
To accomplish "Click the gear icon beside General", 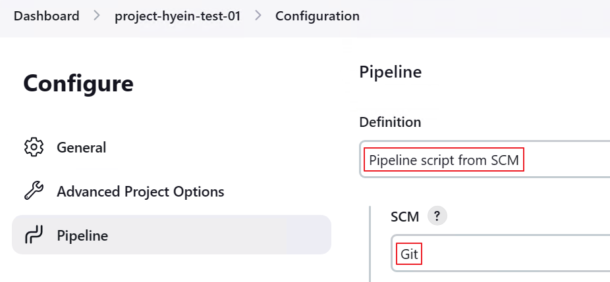I will [33, 147].
